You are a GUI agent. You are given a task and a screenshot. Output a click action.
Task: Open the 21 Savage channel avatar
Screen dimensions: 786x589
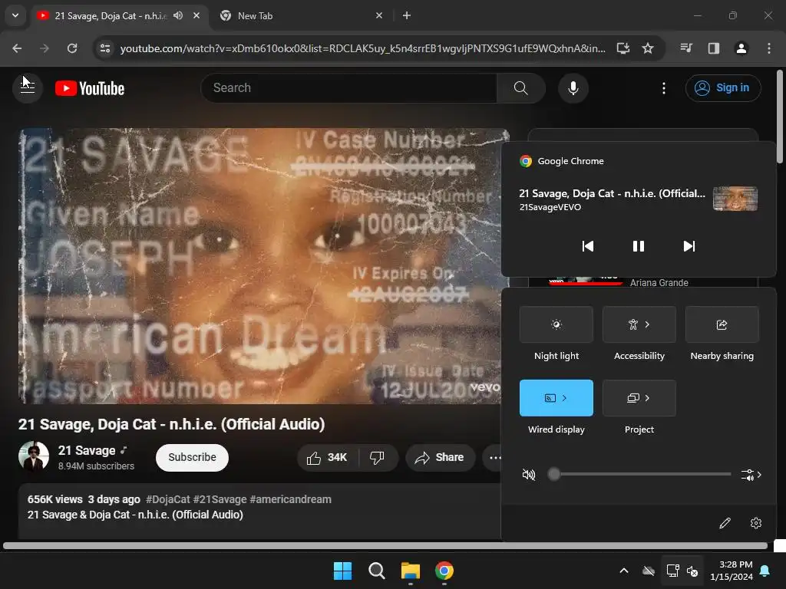click(34, 456)
